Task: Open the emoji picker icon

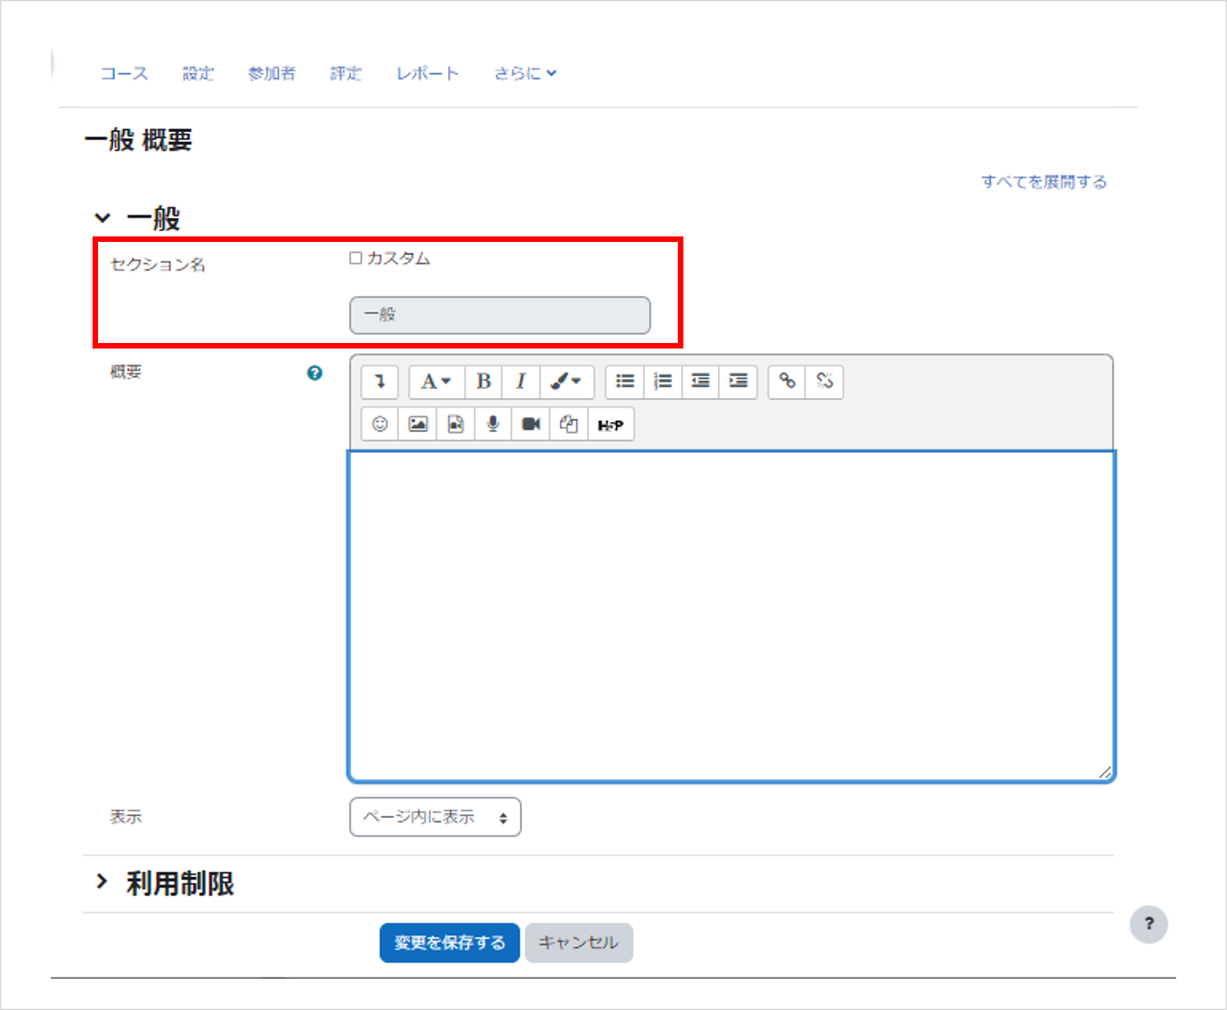Action: (x=380, y=424)
